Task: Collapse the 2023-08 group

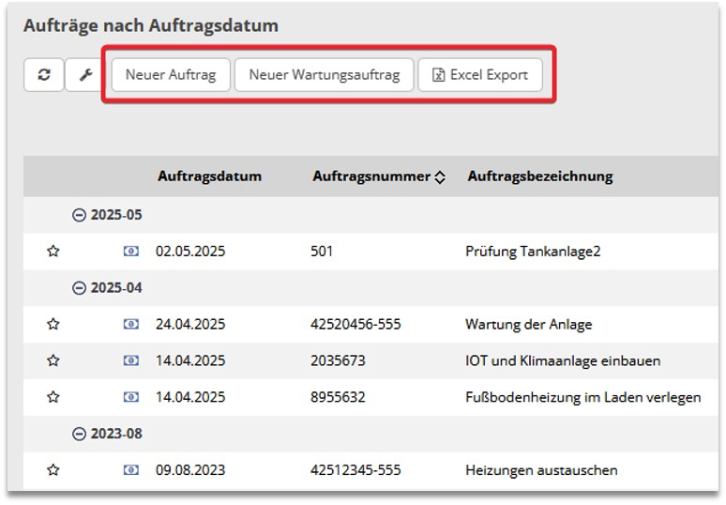Action: (79, 434)
